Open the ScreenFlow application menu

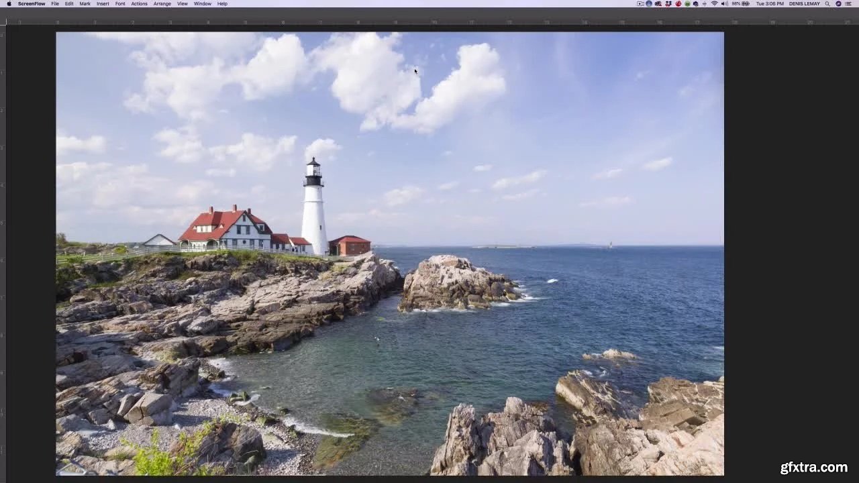32,3
